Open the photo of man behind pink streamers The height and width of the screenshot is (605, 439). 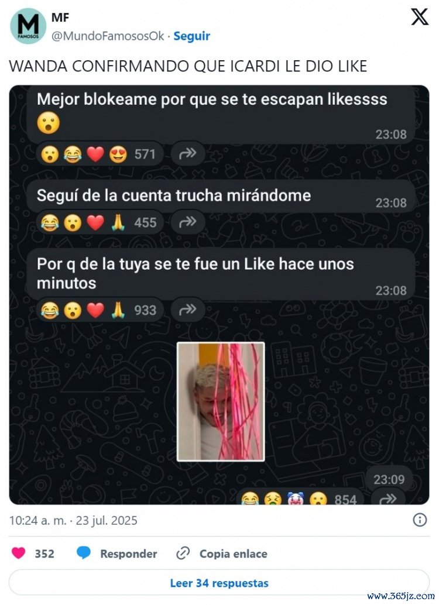(x=221, y=401)
